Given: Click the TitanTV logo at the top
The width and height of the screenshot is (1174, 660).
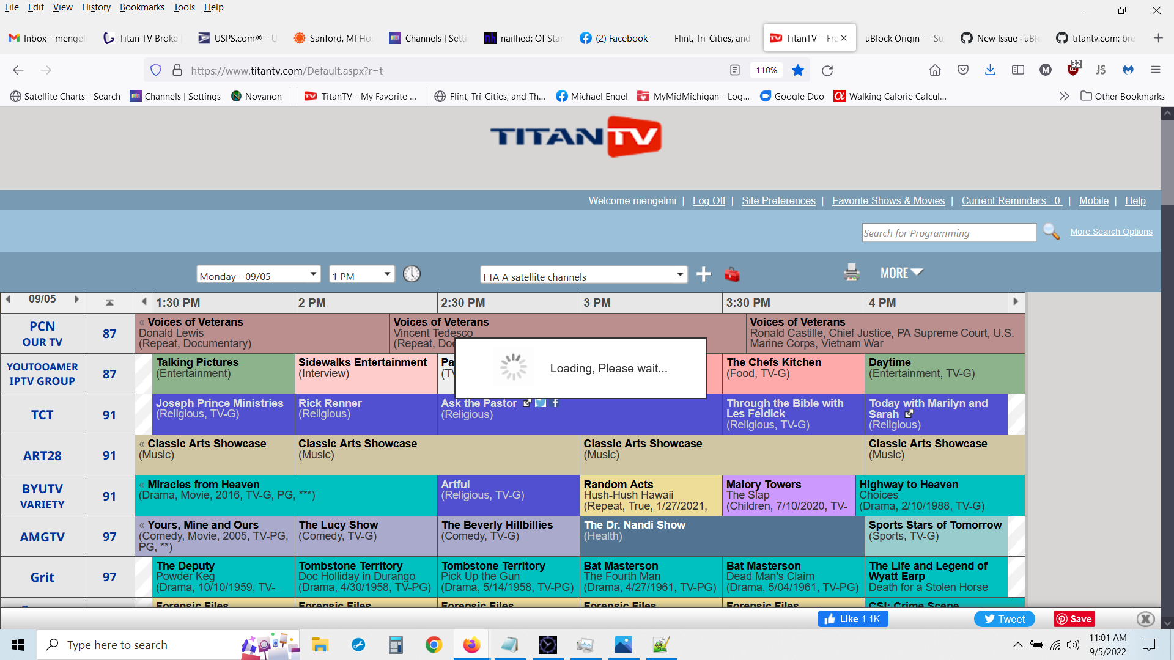Looking at the screenshot, I should [575, 137].
